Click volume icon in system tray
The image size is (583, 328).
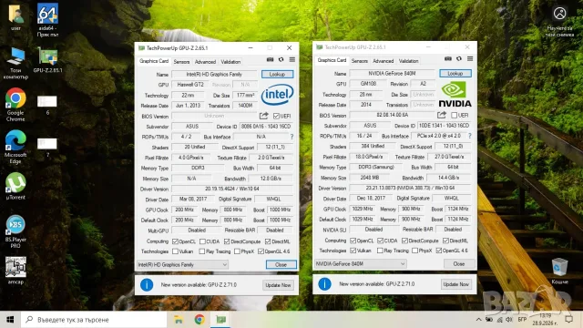(x=509, y=320)
